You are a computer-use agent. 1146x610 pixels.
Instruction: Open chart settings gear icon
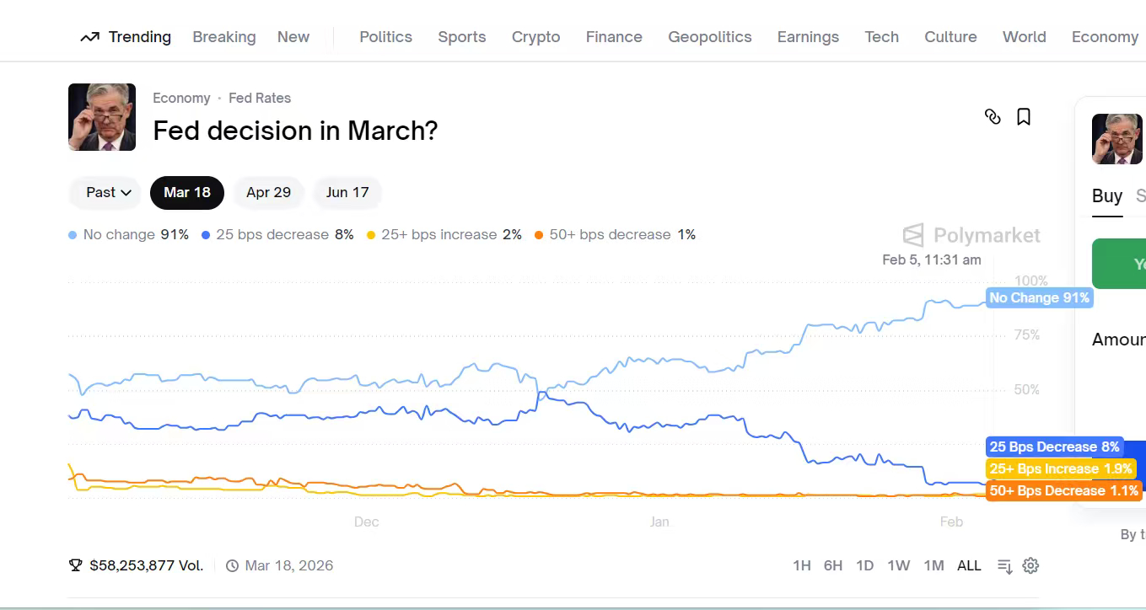click(x=1030, y=565)
